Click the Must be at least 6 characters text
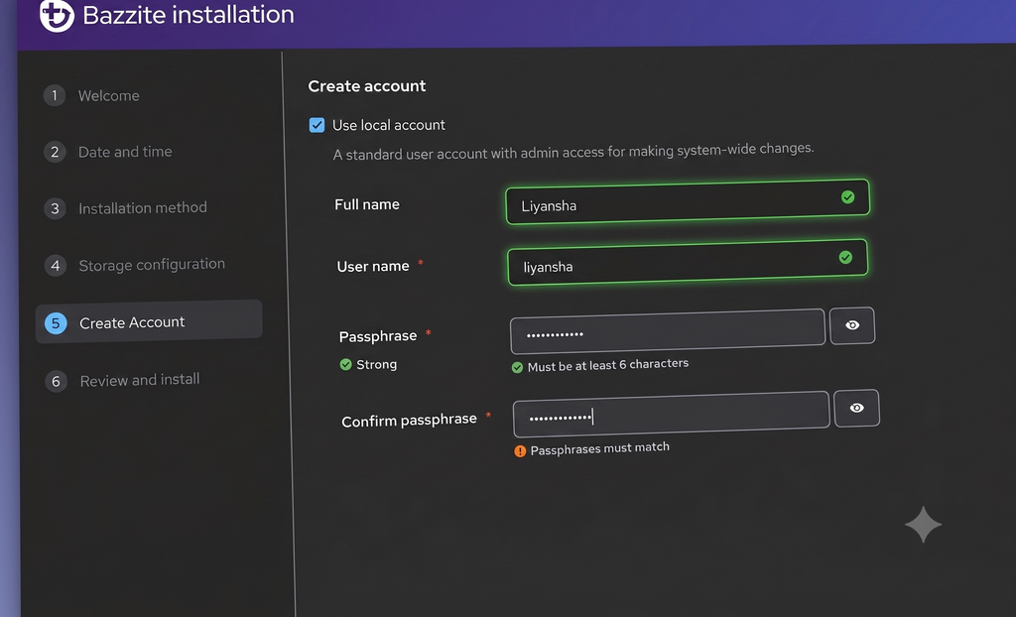 608,365
